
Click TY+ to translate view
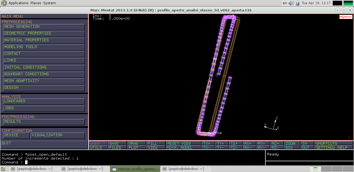(x=222, y=143)
